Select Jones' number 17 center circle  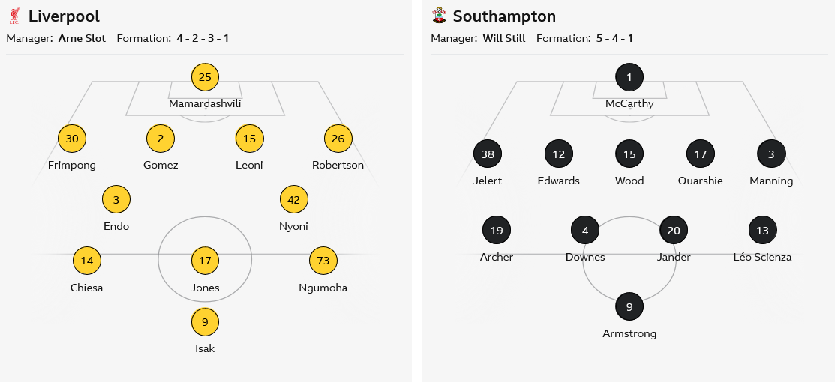[x=205, y=261]
